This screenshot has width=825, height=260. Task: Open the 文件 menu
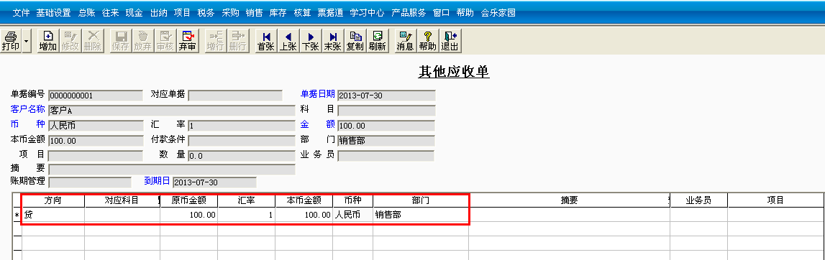point(21,13)
